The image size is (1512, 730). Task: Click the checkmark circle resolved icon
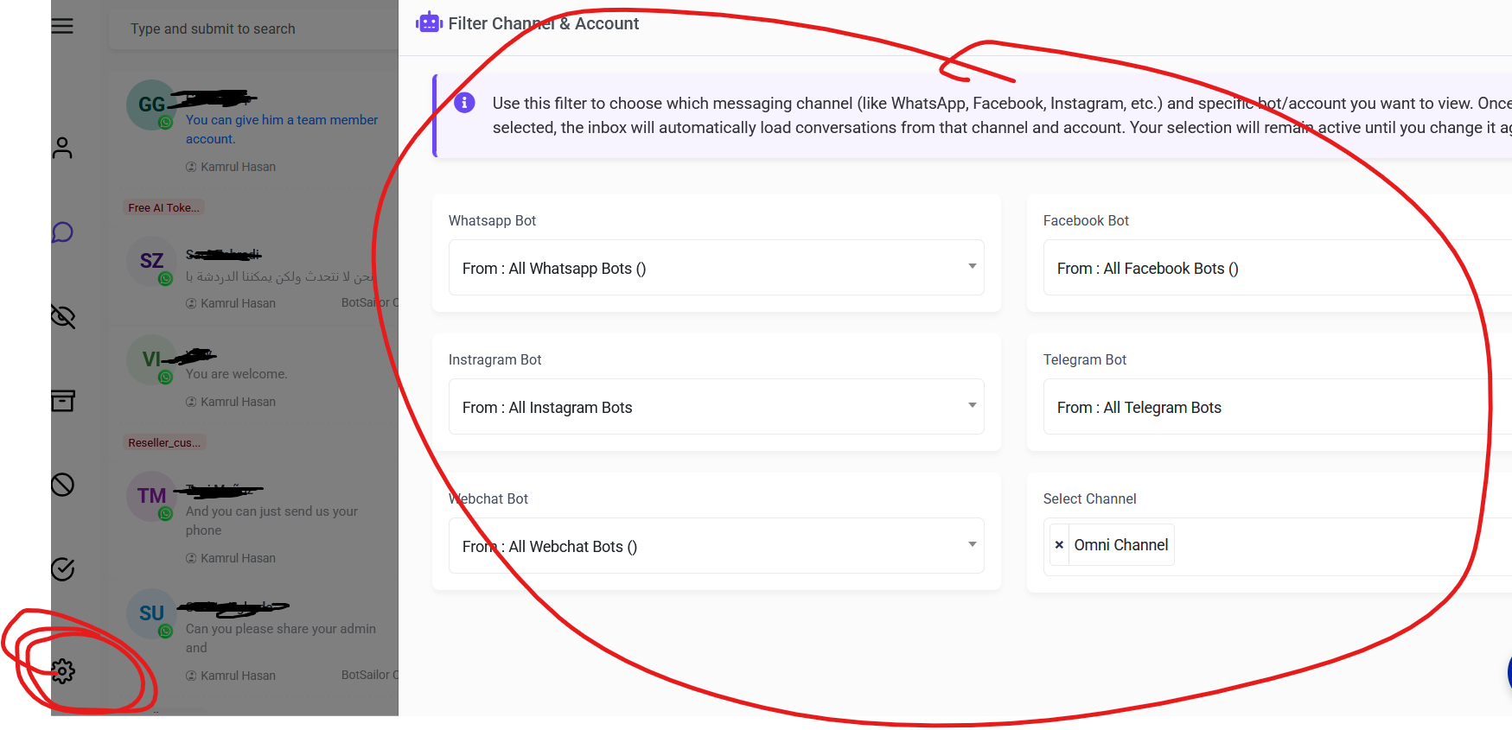pyautogui.click(x=62, y=569)
